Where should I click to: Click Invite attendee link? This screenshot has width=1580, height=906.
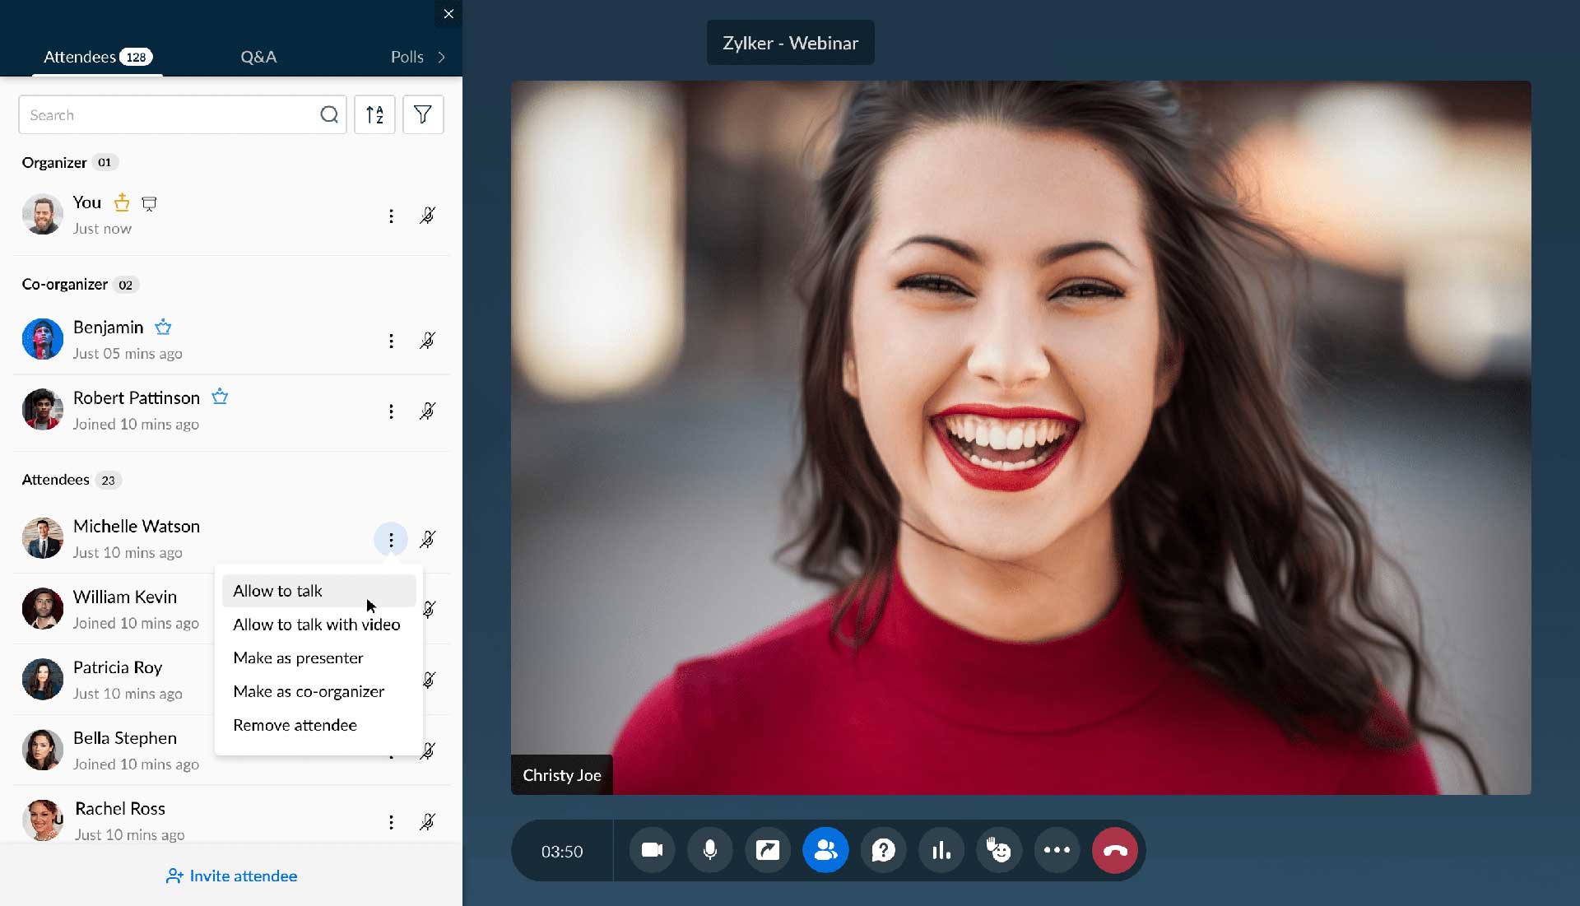pyautogui.click(x=231, y=876)
